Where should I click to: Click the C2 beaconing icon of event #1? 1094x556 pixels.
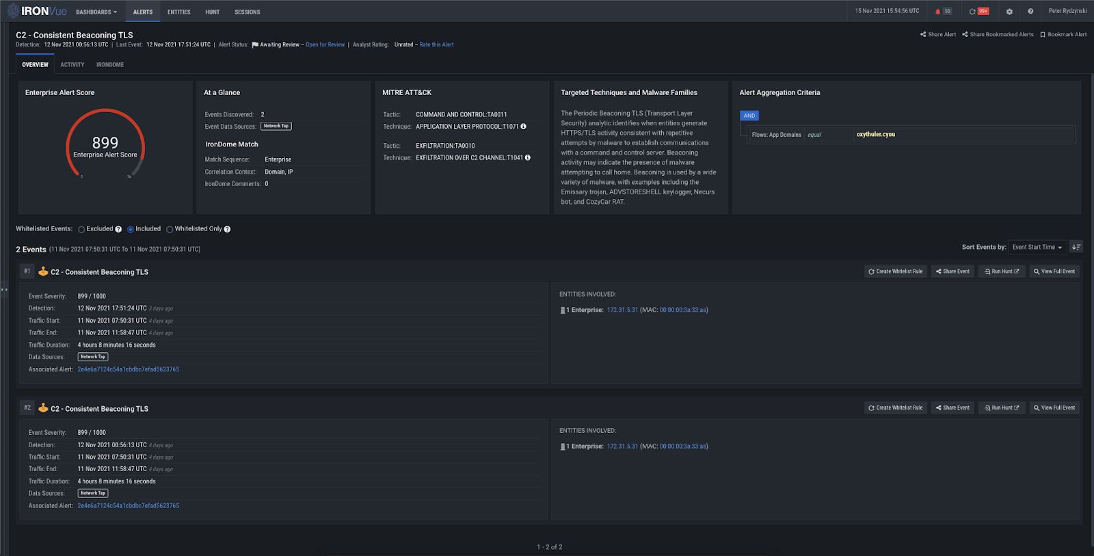coord(43,272)
